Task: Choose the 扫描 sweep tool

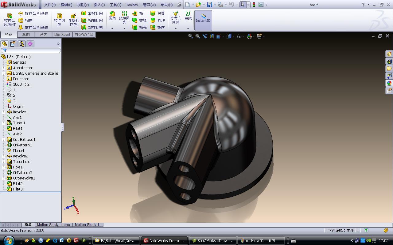Action: [x=25, y=20]
